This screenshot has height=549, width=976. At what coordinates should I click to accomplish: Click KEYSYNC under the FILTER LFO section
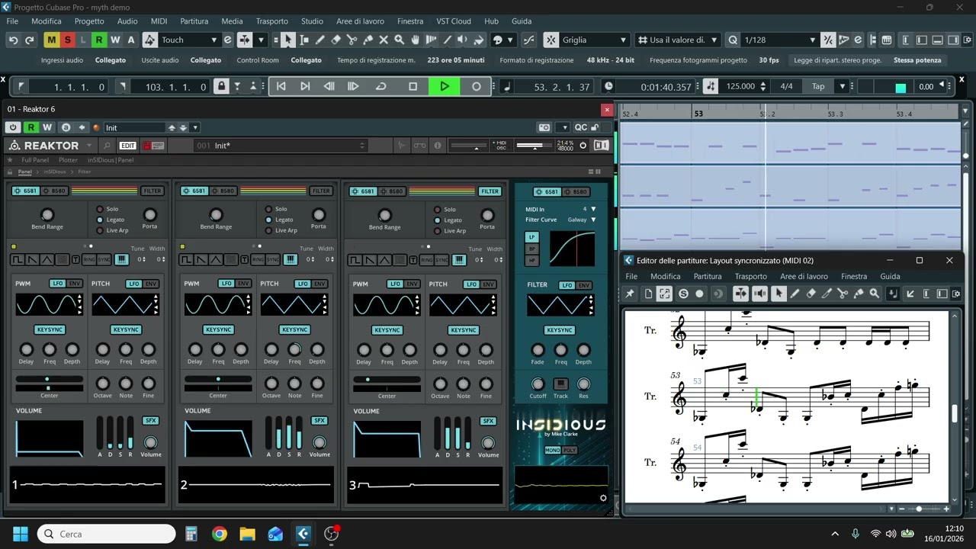(x=560, y=330)
